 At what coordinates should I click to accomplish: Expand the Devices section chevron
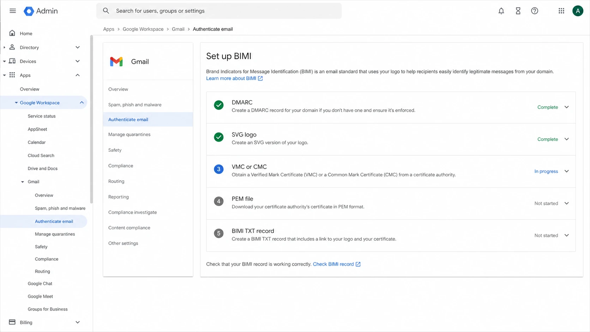78,61
